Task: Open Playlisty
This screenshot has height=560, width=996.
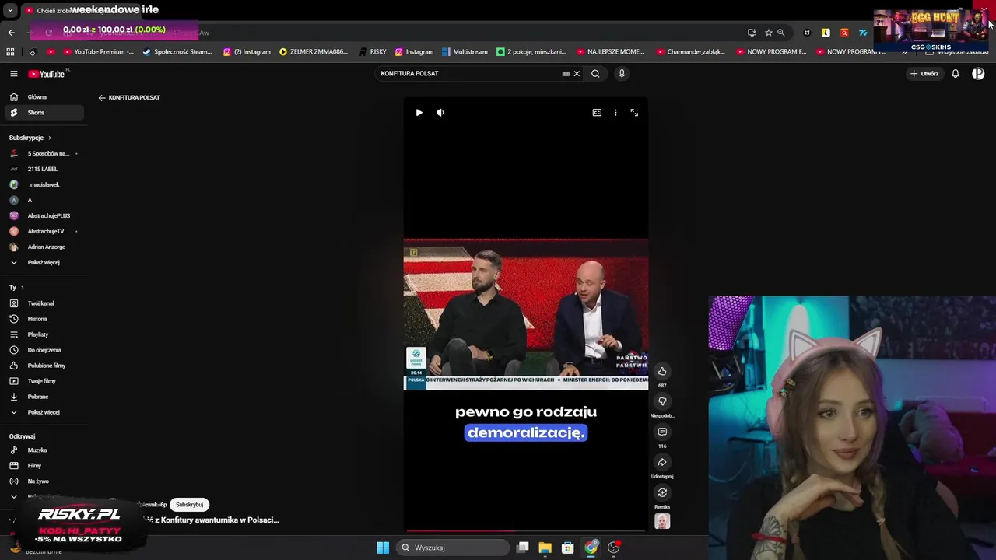Action: pyautogui.click(x=44, y=334)
